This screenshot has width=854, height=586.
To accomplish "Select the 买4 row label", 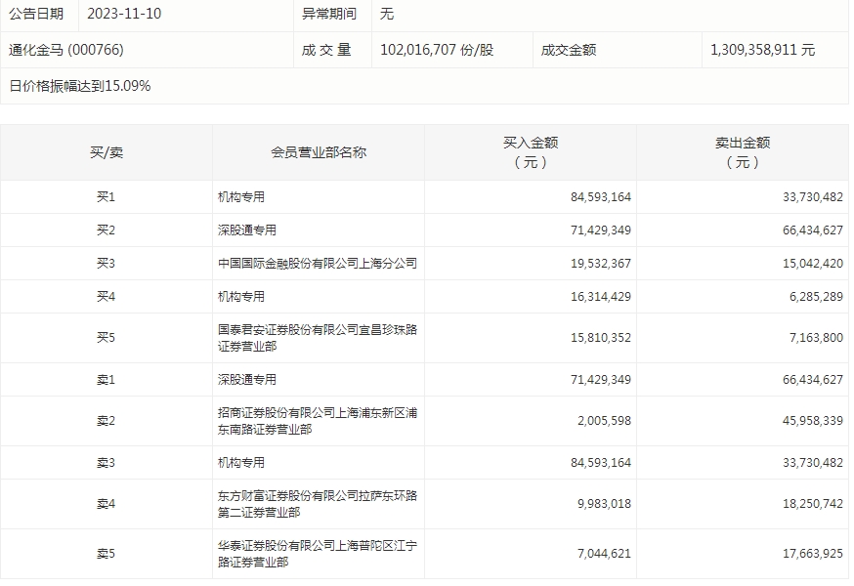I will tap(107, 296).
